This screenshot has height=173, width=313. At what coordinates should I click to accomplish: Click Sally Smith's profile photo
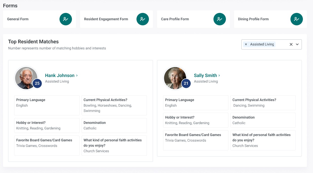(x=175, y=78)
